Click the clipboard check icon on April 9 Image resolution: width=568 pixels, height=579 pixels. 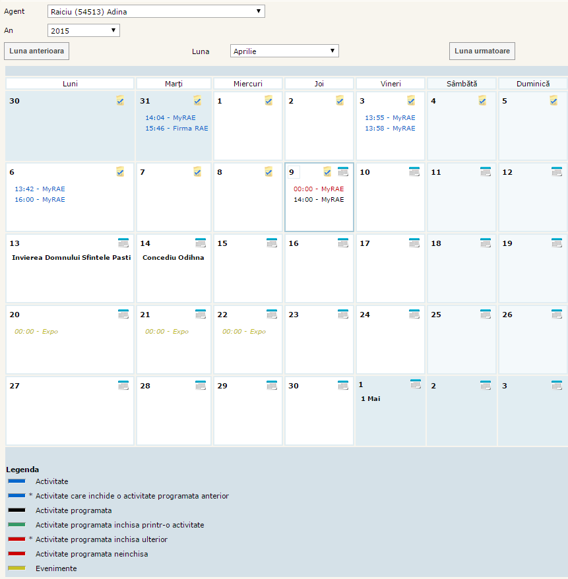click(327, 171)
